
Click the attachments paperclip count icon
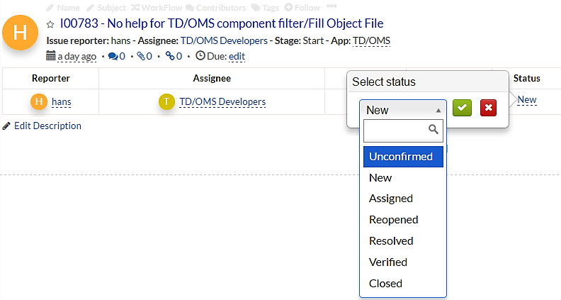point(141,56)
